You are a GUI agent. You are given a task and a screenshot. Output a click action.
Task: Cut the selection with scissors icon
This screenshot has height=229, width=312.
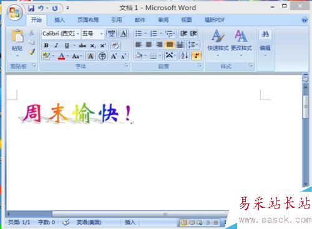32,32
